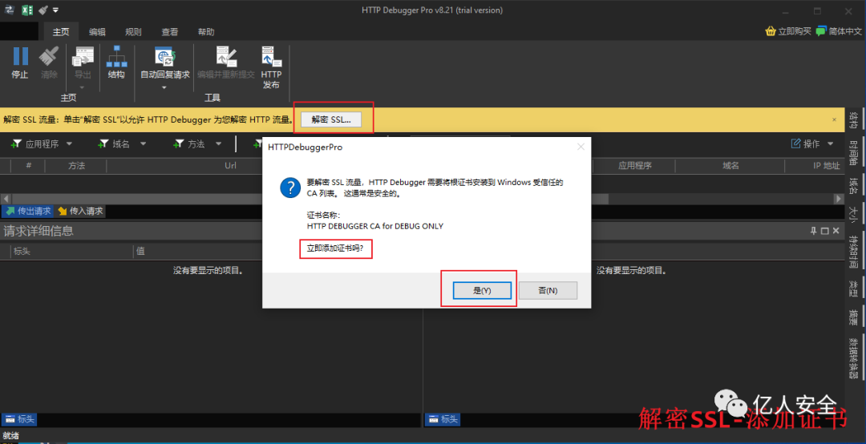Click the certificate name HTTP DEBUGGER CA text

(375, 227)
